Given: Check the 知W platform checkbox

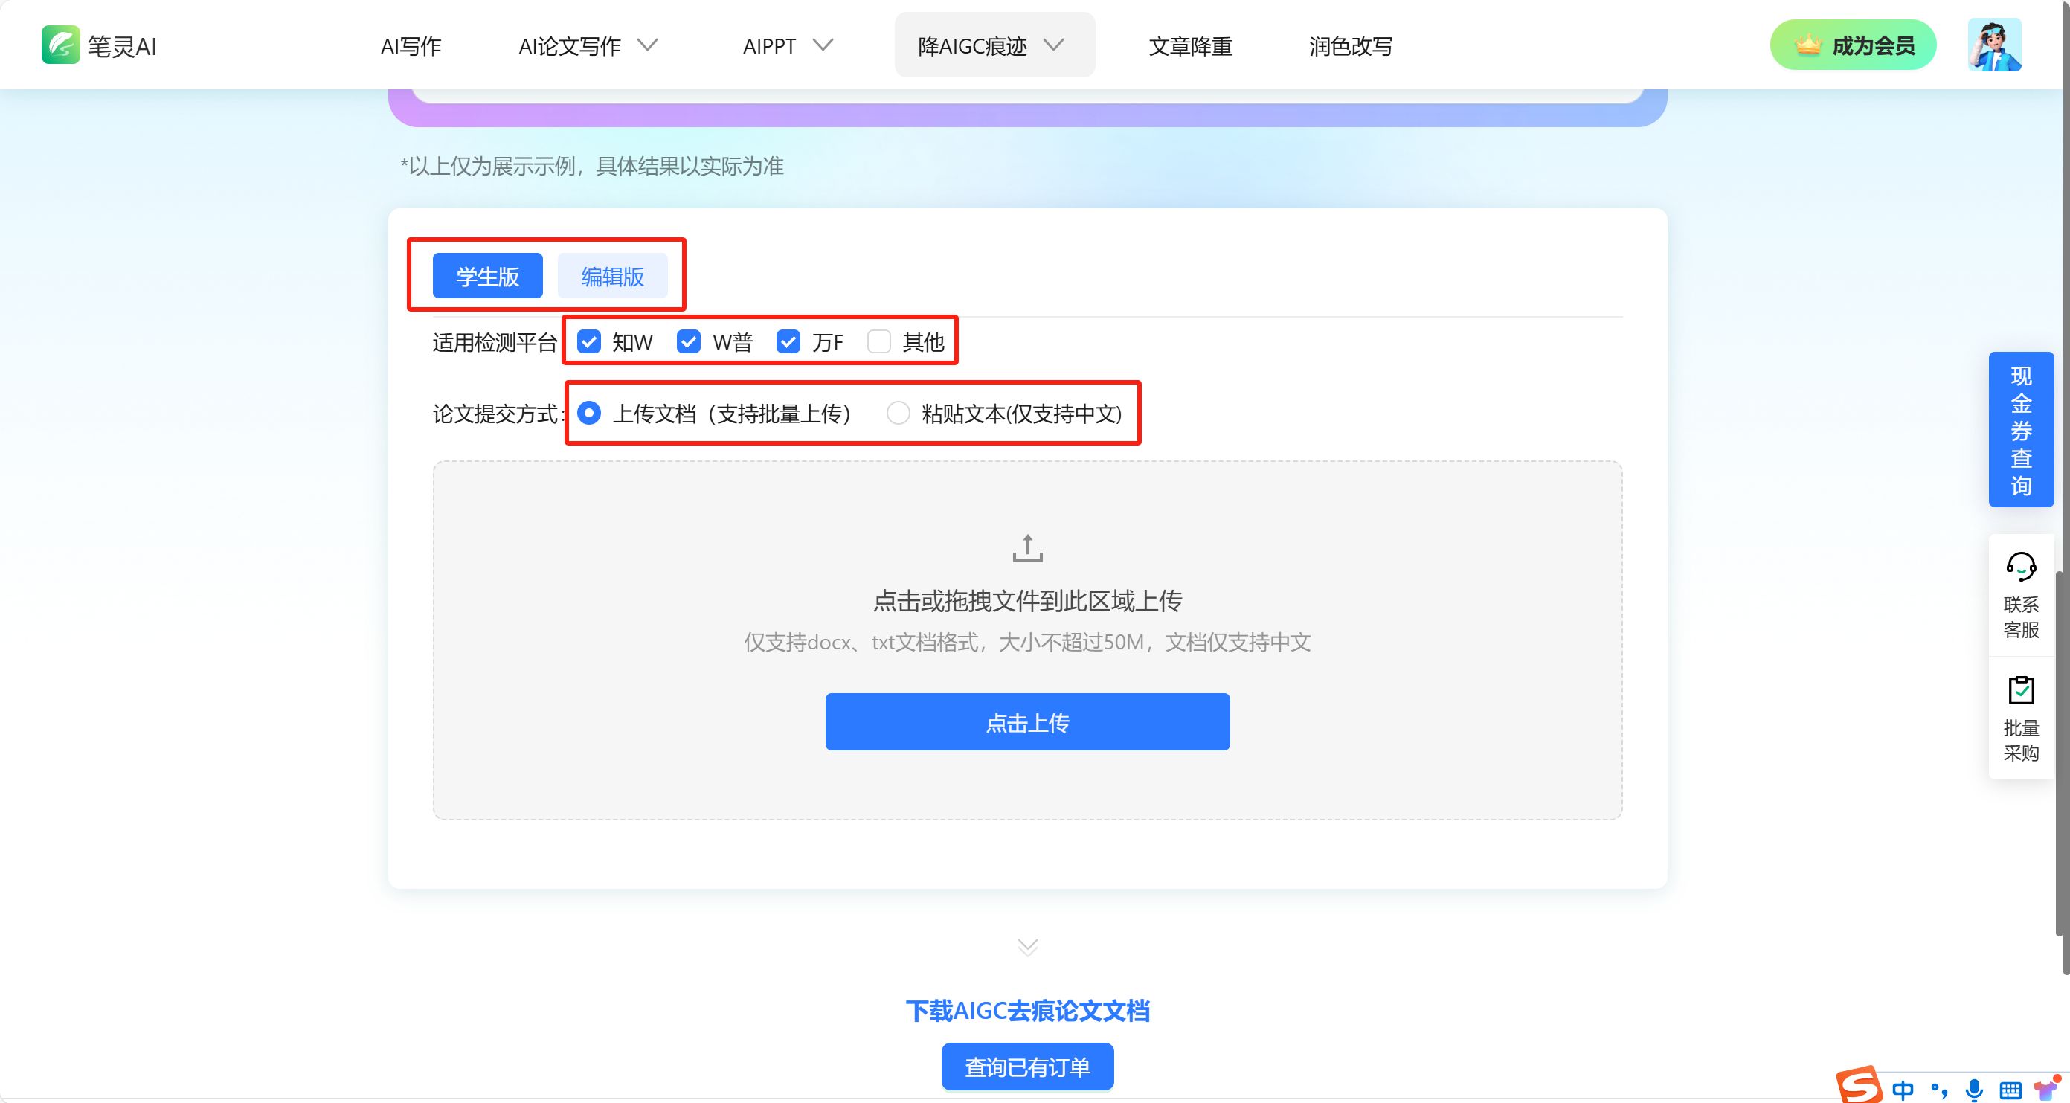Looking at the screenshot, I should 589,341.
